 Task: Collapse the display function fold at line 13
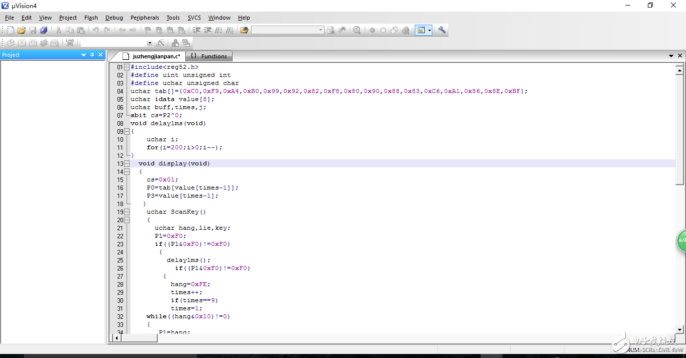tap(127, 163)
